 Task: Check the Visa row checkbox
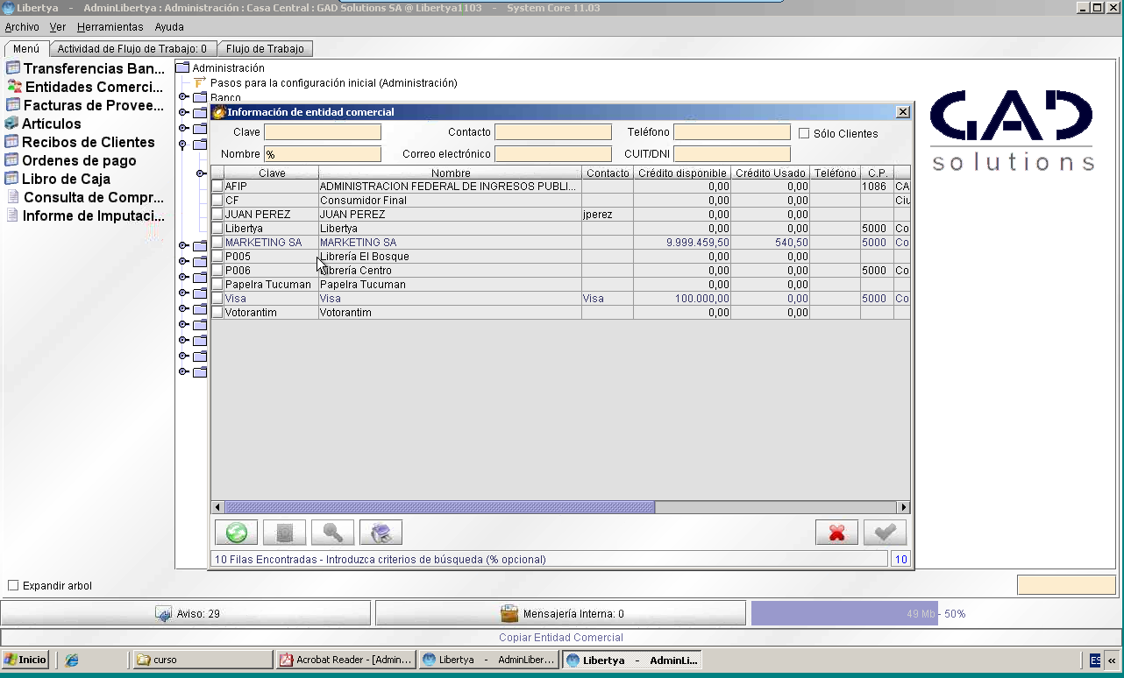(x=217, y=299)
